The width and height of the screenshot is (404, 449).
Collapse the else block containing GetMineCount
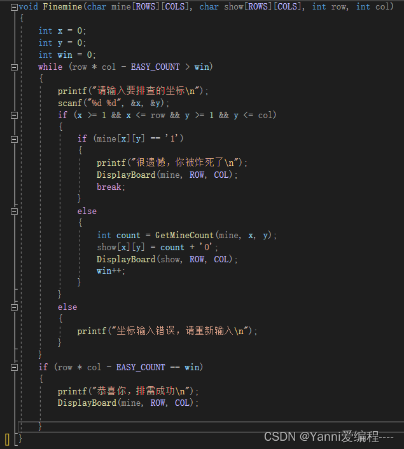point(14,211)
